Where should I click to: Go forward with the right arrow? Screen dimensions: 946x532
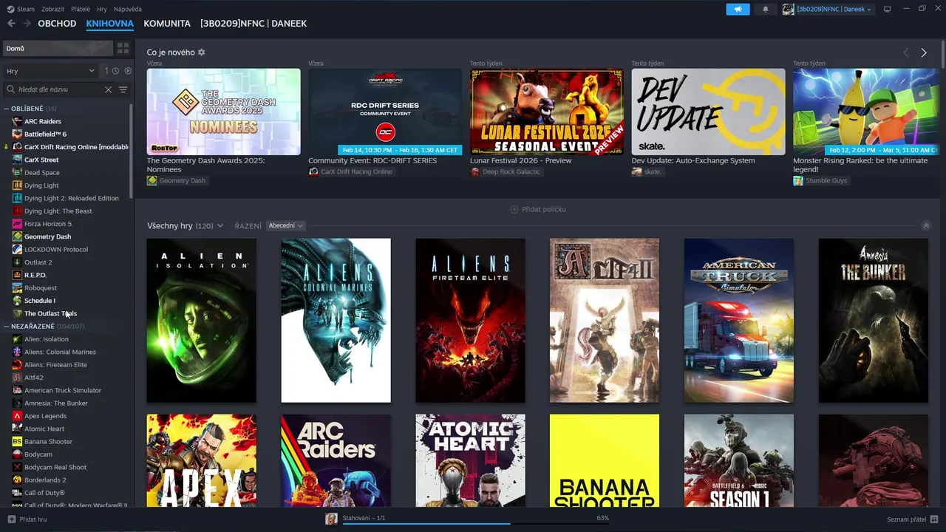[x=27, y=24]
